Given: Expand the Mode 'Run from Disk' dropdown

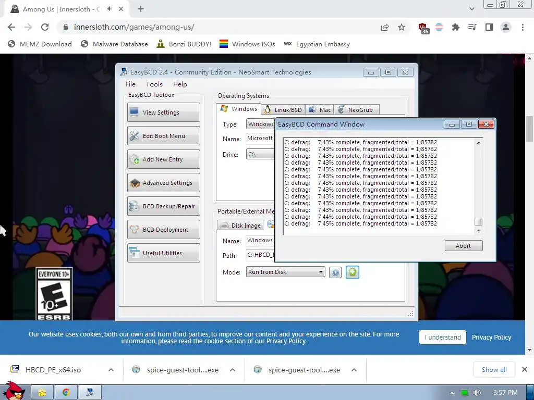Looking at the screenshot, I should click(285, 272).
